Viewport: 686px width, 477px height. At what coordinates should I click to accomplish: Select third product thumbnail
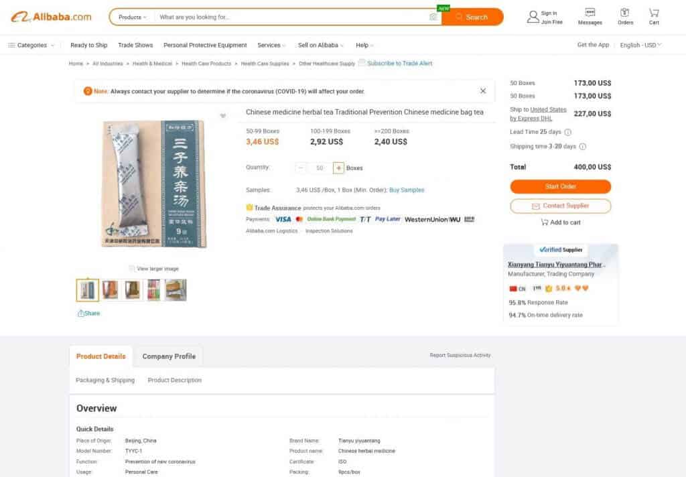pyautogui.click(x=132, y=290)
